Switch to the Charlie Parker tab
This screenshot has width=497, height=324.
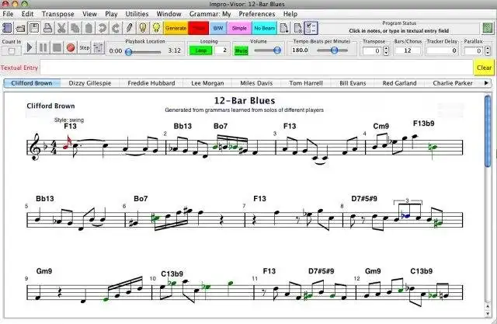(453, 83)
